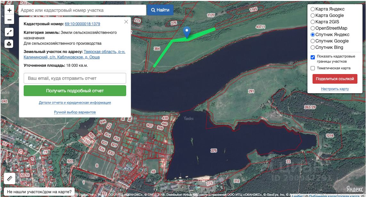Open Детали отчета и юридическая информация
The height and width of the screenshot is (197, 367).
[75, 102]
